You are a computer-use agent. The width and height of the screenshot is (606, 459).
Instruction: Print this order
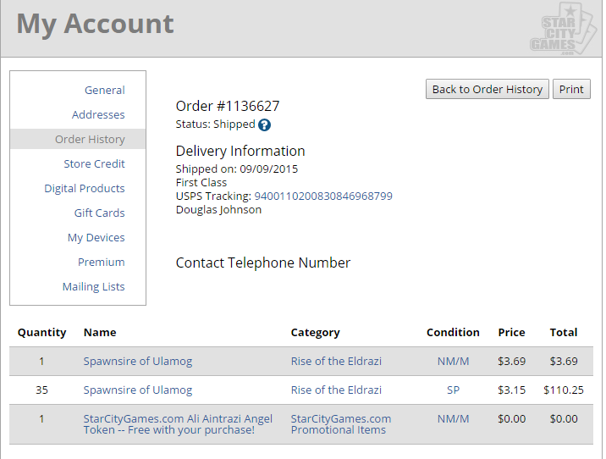[x=571, y=89]
